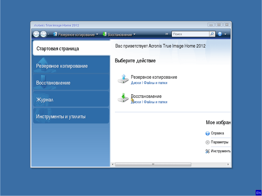Open the sidebar Восстановление section
The height and width of the screenshot is (196, 262).
point(71,82)
